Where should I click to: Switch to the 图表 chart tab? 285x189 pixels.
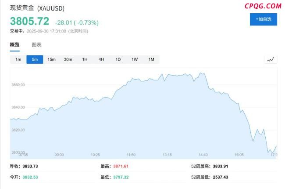36,45
